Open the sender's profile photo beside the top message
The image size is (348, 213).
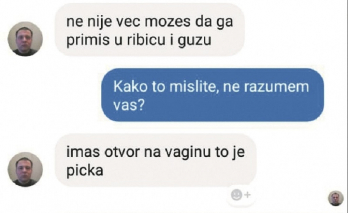click(25, 39)
